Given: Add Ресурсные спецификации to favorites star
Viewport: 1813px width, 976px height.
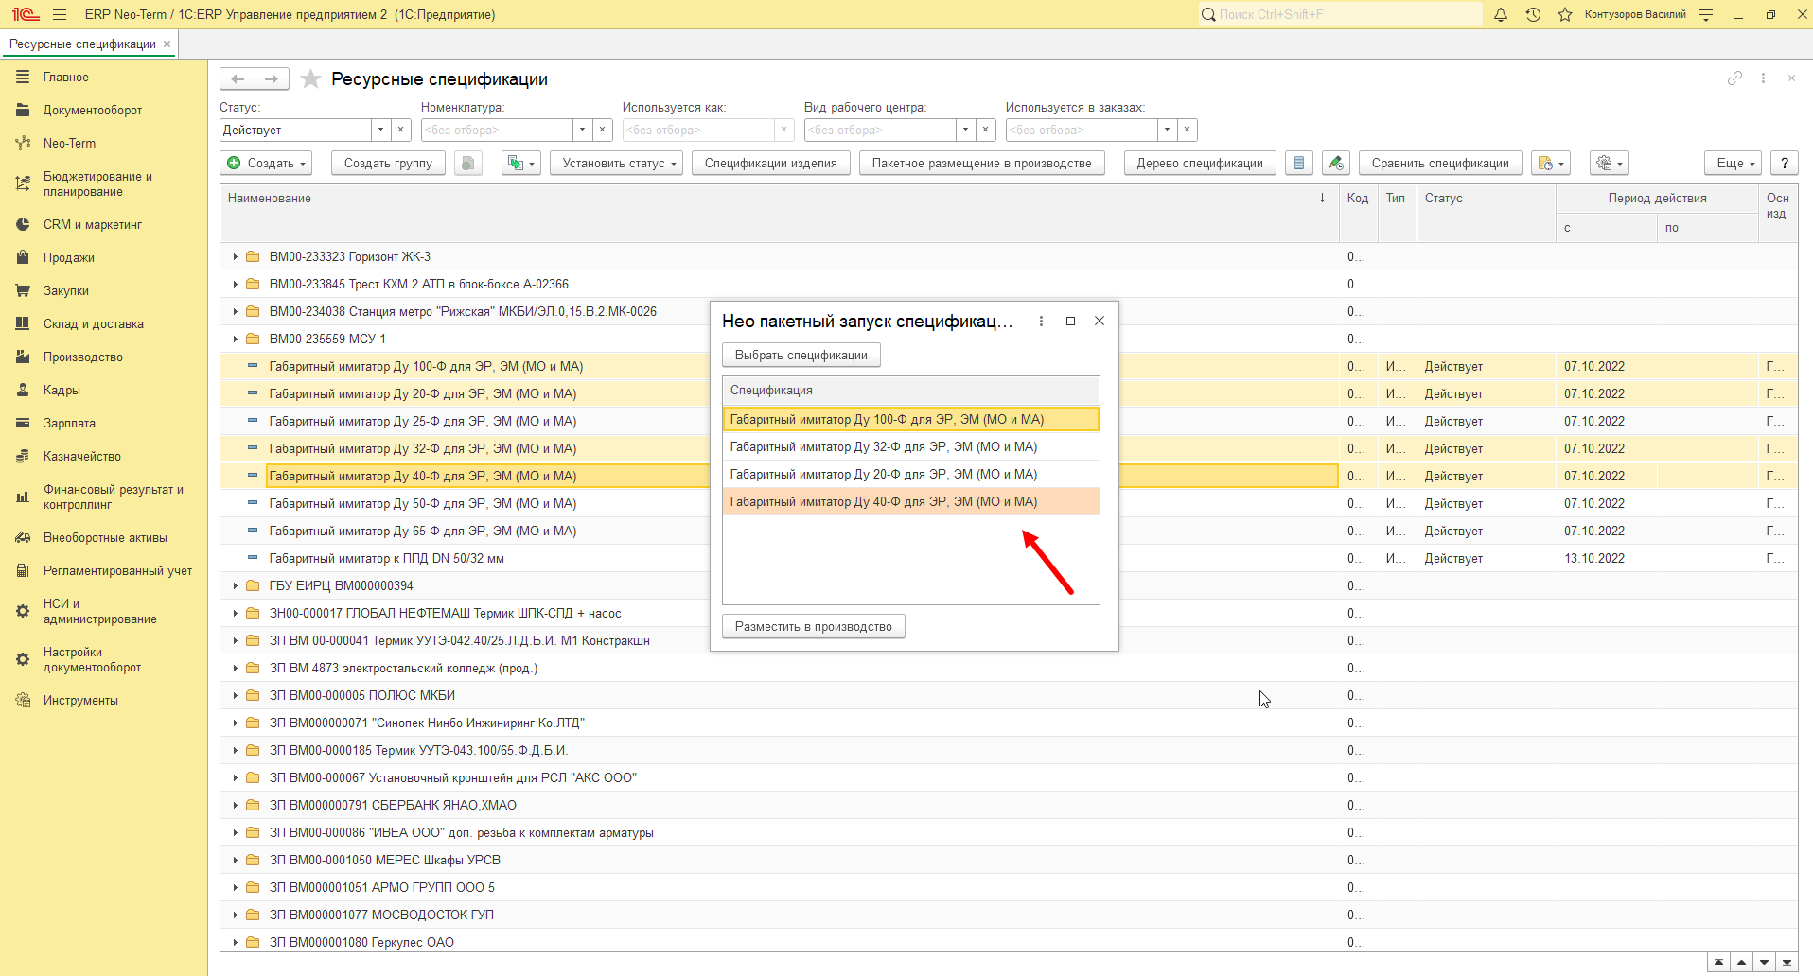Looking at the screenshot, I should pyautogui.click(x=310, y=79).
